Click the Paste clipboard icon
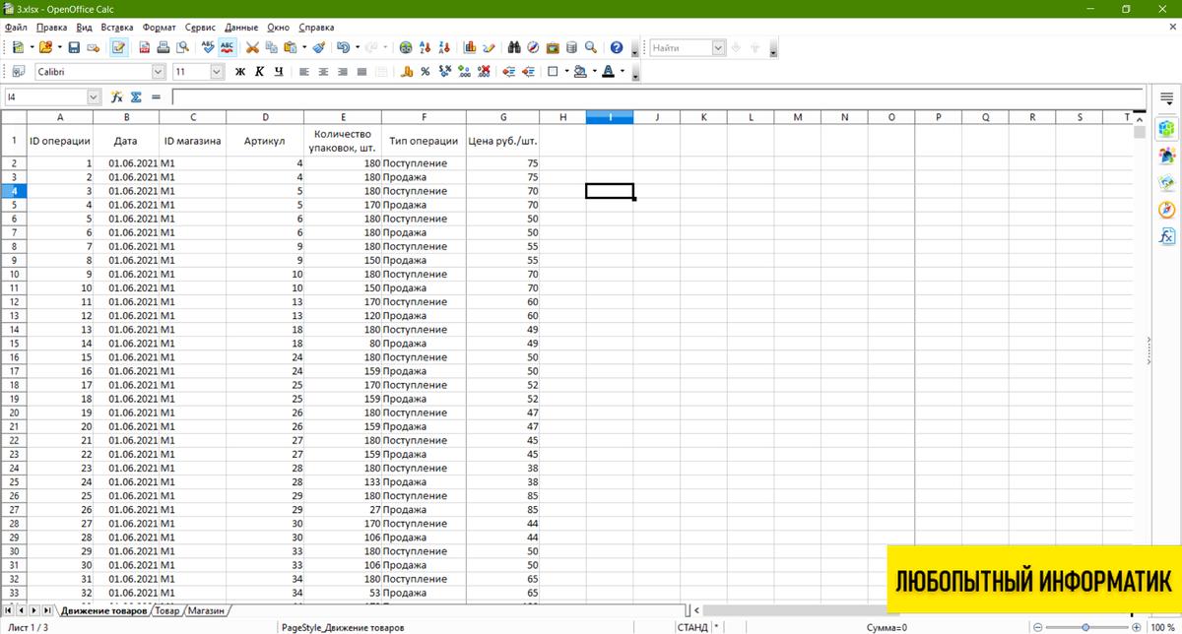 coord(291,47)
